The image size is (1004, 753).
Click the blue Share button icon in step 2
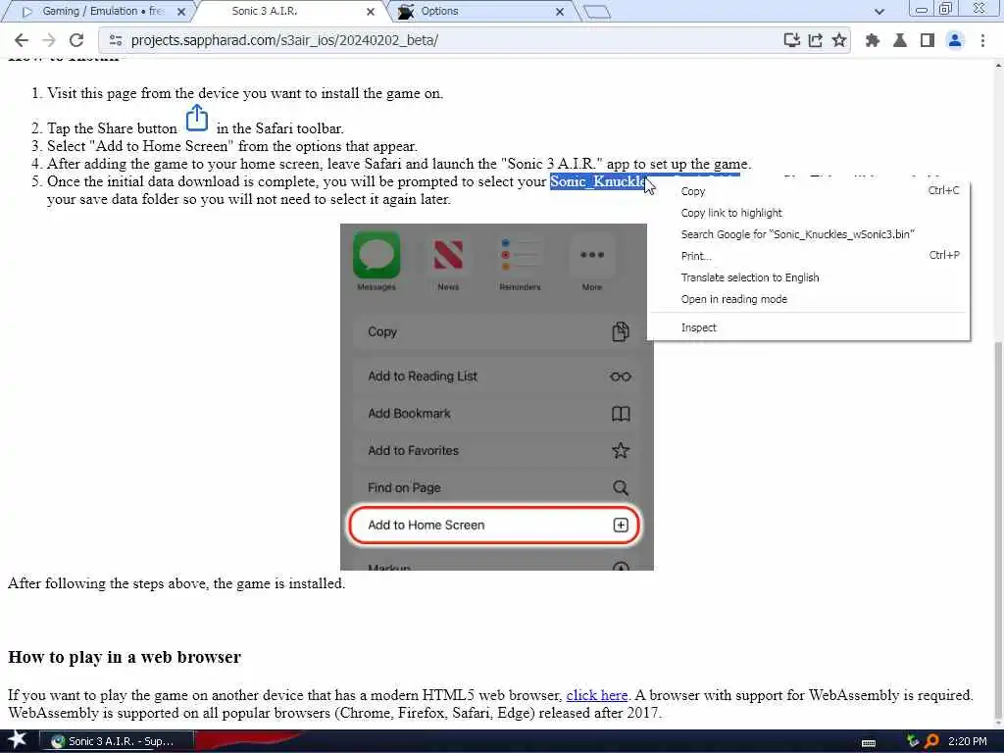tap(196, 119)
